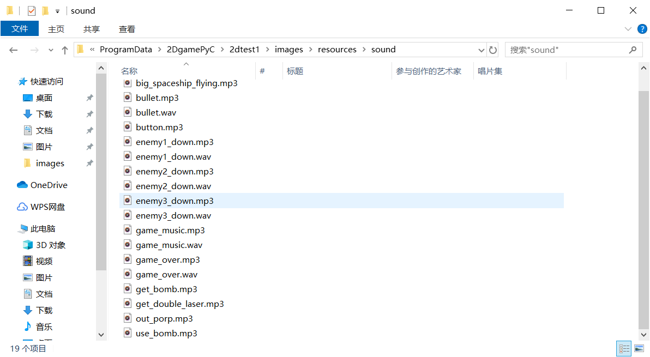650x357 pixels.
Task: Click icon of bullet.mp3 file
Action: pos(128,98)
